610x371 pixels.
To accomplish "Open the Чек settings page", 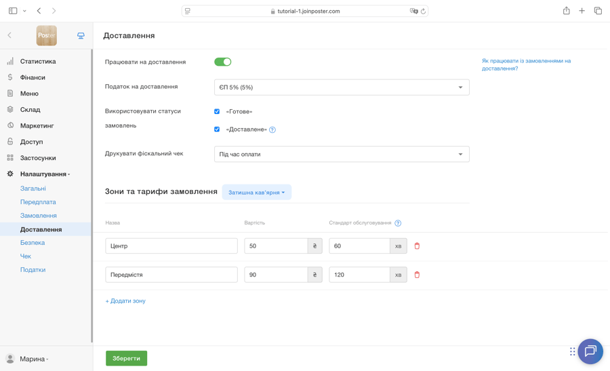I will click(x=26, y=256).
